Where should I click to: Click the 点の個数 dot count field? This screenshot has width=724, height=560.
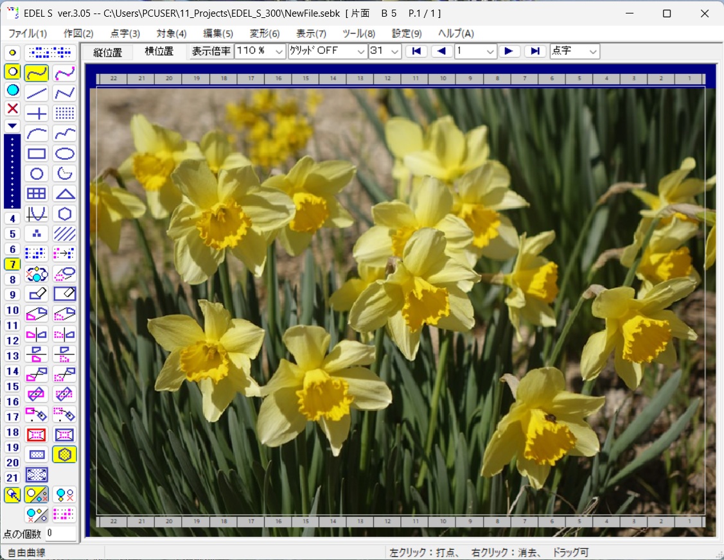click(x=60, y=533)
